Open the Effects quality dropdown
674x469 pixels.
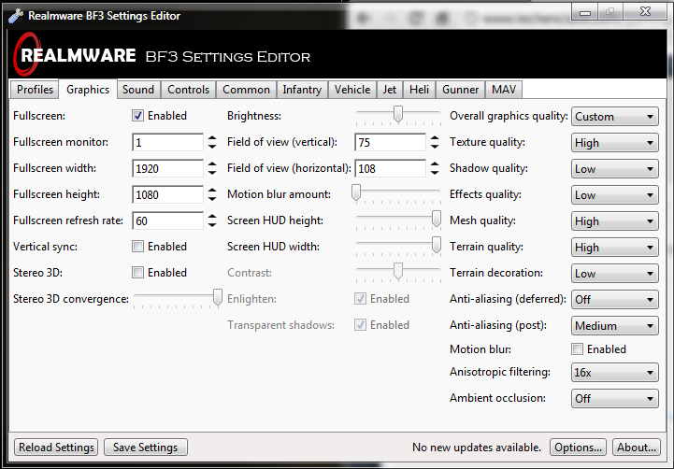pyautogui.click(x=615, y=195)
